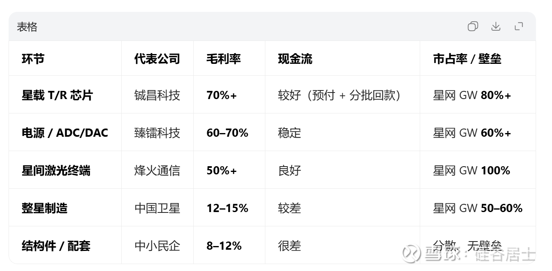Select the 星载 T/R 芯片 row label
The image size is (552, 271).
(x=57, y=95)
